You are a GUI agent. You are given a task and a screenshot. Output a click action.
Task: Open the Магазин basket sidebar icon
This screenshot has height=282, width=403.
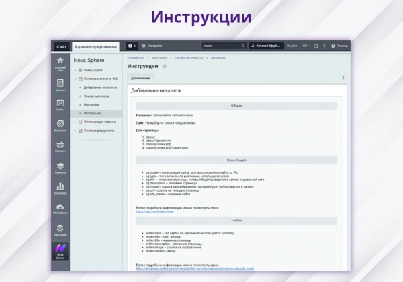[x=60, y=147]
